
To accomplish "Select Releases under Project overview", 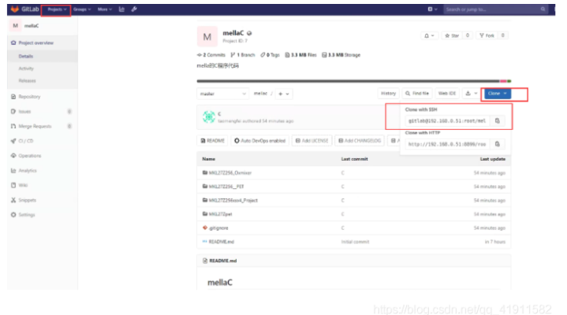I will (27, 81).
